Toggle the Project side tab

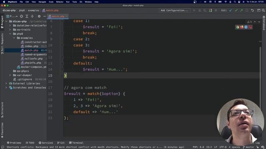(2, 22)
